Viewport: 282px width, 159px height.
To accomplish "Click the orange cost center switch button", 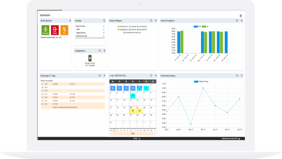I will [x=65, y=30].
